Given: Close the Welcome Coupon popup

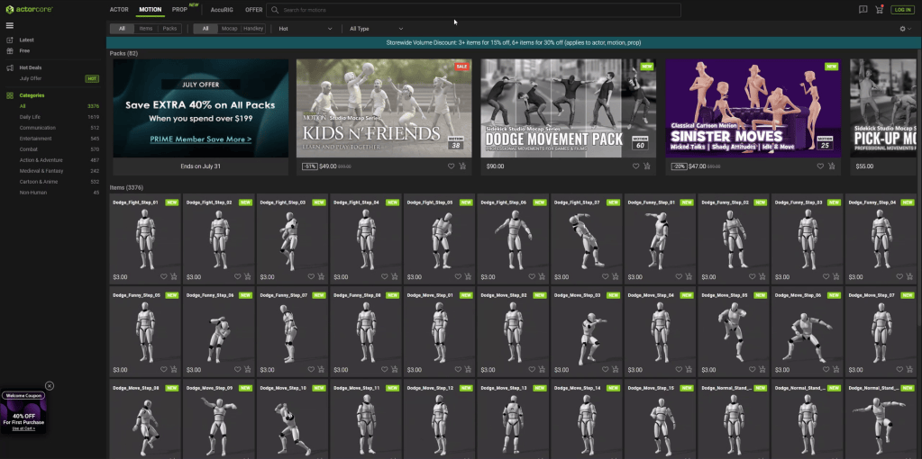Looking at the screenshot, I should click(50, 385).
